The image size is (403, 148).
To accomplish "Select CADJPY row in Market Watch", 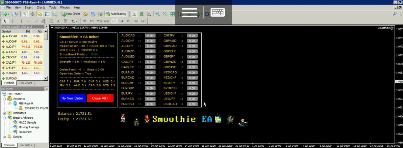I will coord(22,63).
